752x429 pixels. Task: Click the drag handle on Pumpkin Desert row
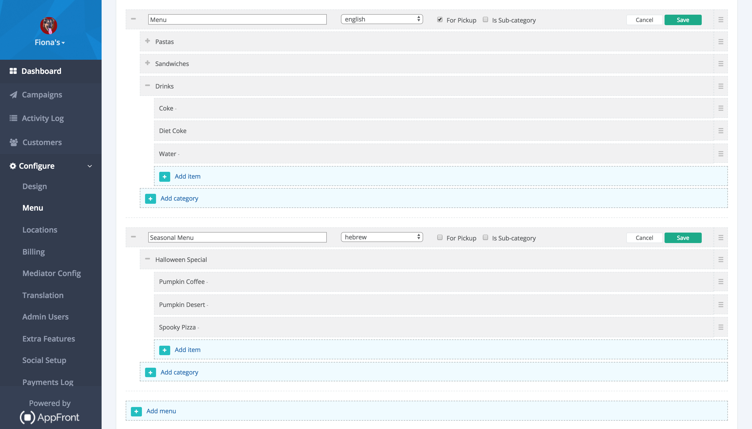click(x=721, y=305)
